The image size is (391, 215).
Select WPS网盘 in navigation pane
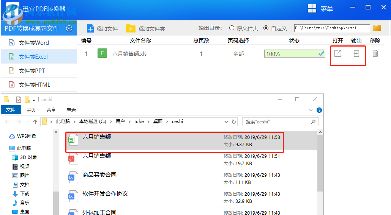23,136
